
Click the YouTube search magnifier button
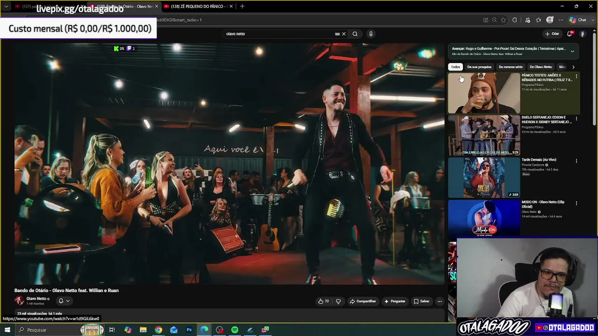coord(355,34)
